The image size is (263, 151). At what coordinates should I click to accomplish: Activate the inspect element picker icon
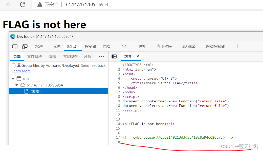(15, 46)
